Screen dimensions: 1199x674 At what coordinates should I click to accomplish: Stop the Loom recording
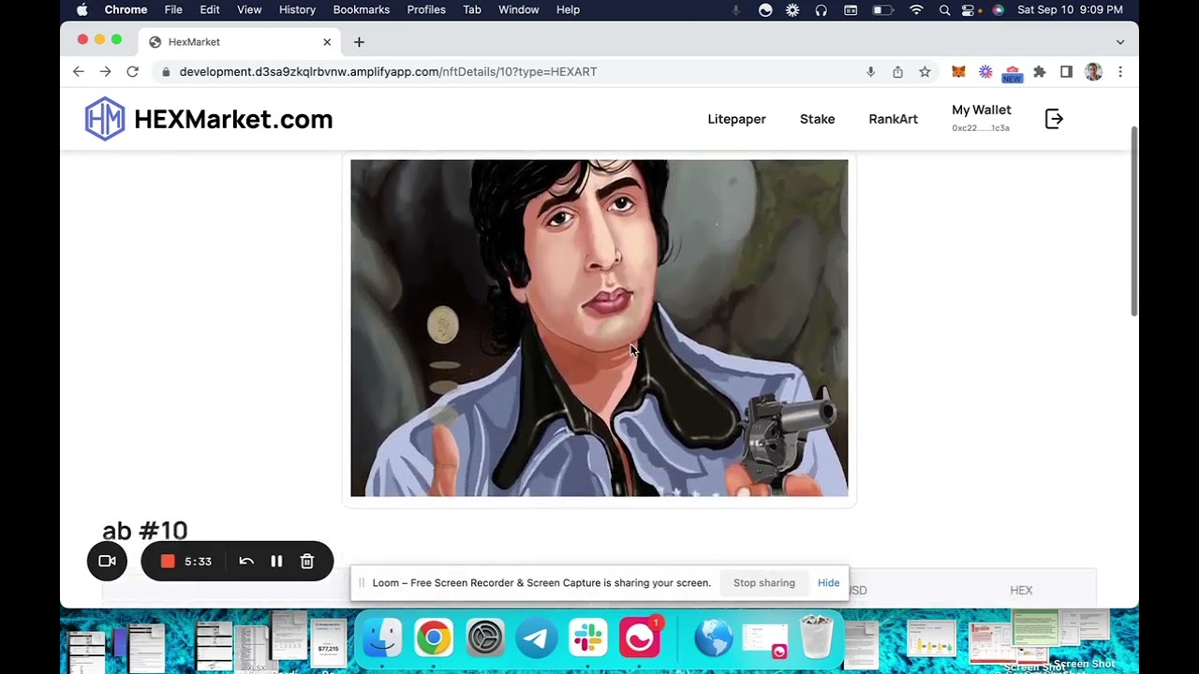[x=168, y=561]
